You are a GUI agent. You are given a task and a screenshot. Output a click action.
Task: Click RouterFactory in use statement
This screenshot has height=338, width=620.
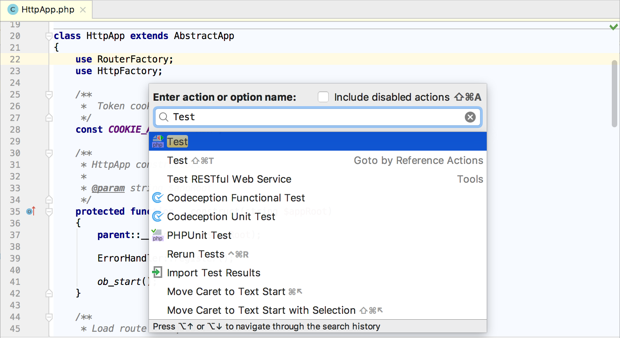(x=133, y=59)
